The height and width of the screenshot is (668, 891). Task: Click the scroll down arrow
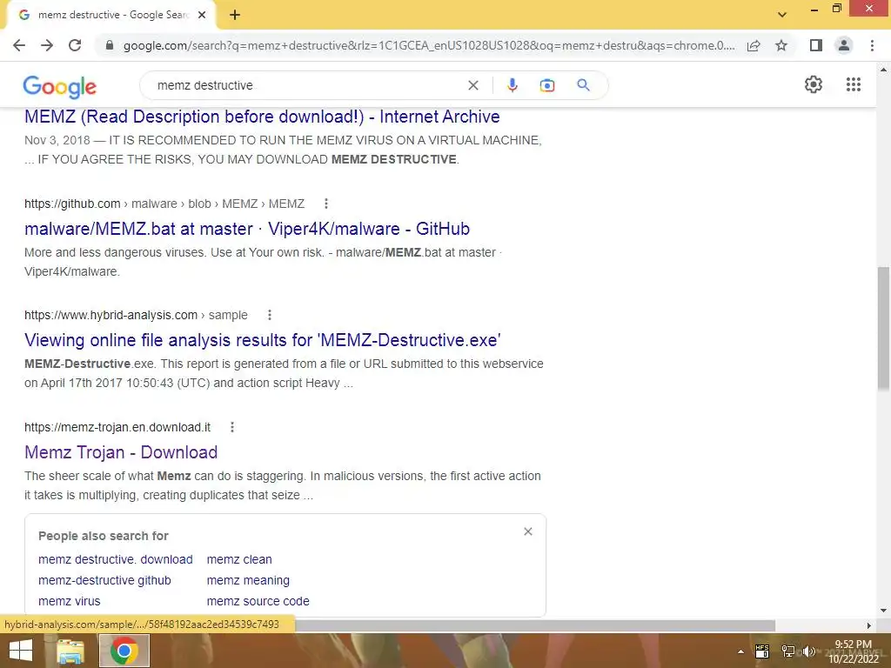(x=883, y=611)
